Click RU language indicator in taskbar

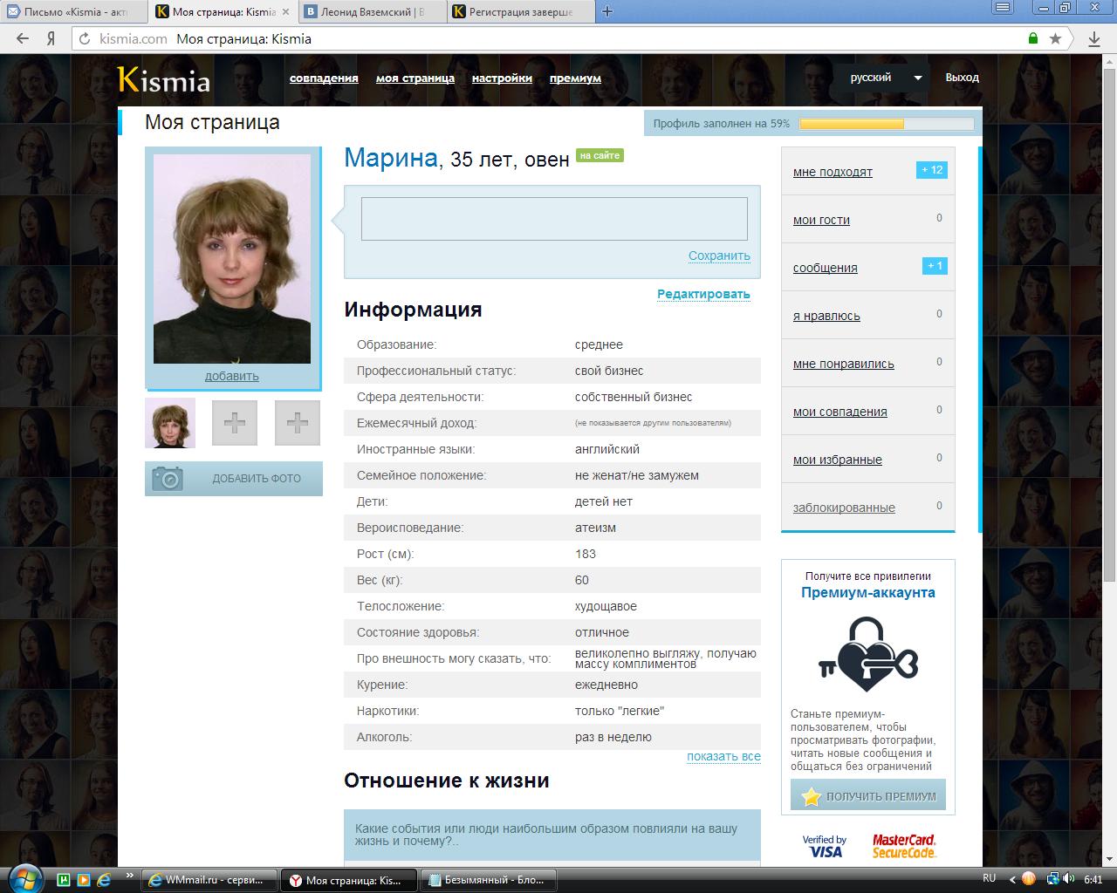990,878
